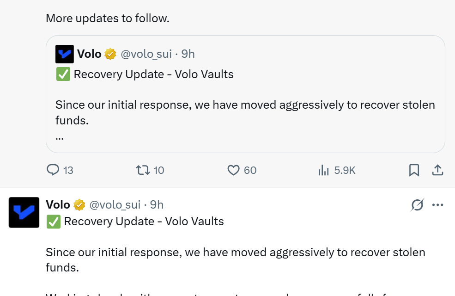Image resolution: width=455 pixels, height=296 pixels.
Task: Click the 9h timestamp on the quoted tweet
Action: point(188,54)
